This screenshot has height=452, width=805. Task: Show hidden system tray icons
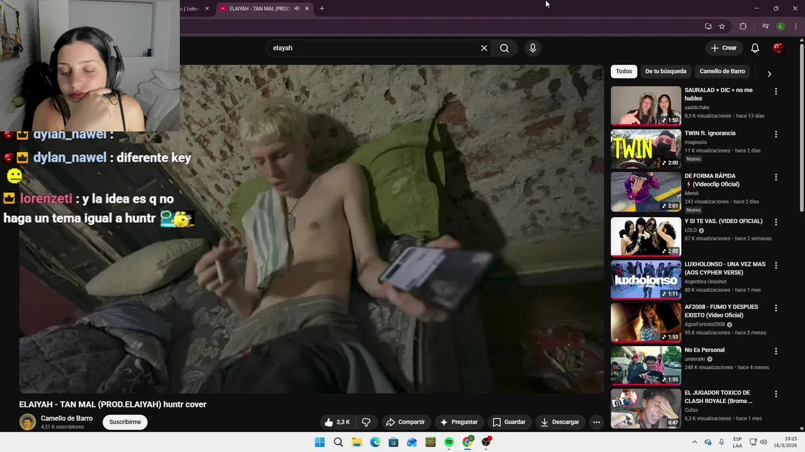pos(694,442)
